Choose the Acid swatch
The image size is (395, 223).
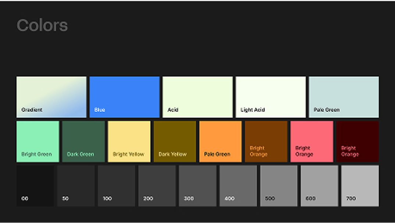click(197, 97)
